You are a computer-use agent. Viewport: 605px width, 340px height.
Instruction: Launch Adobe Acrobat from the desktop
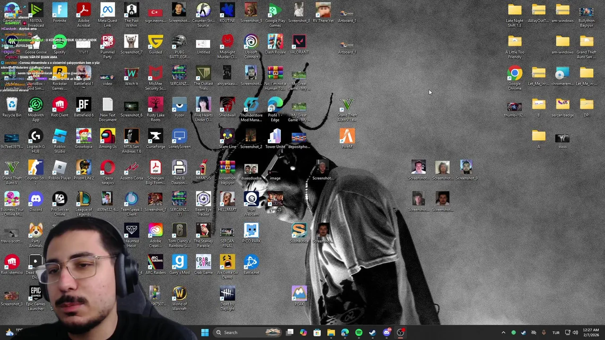[84, 14]
